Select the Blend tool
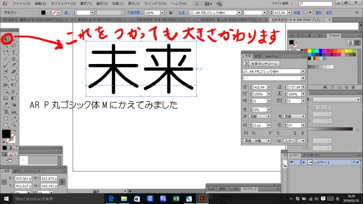The height and width of the screenshot is (204, 363). click(x=14, y=105)
